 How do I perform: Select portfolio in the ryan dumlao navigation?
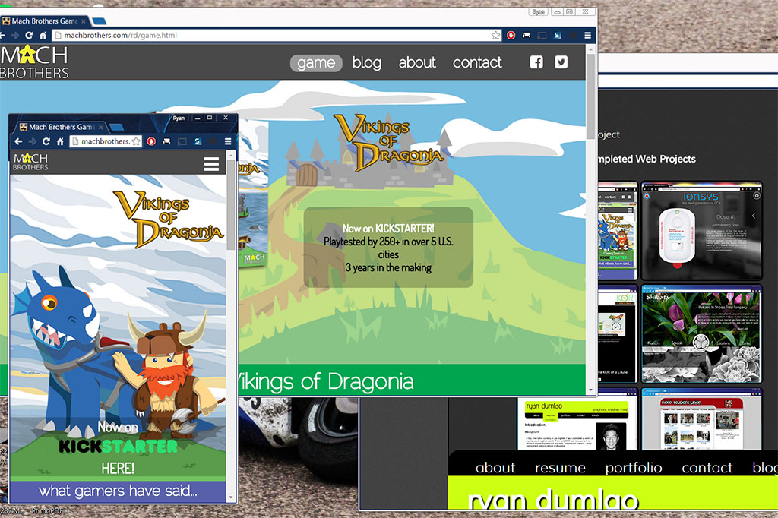[x=634, y=467]
